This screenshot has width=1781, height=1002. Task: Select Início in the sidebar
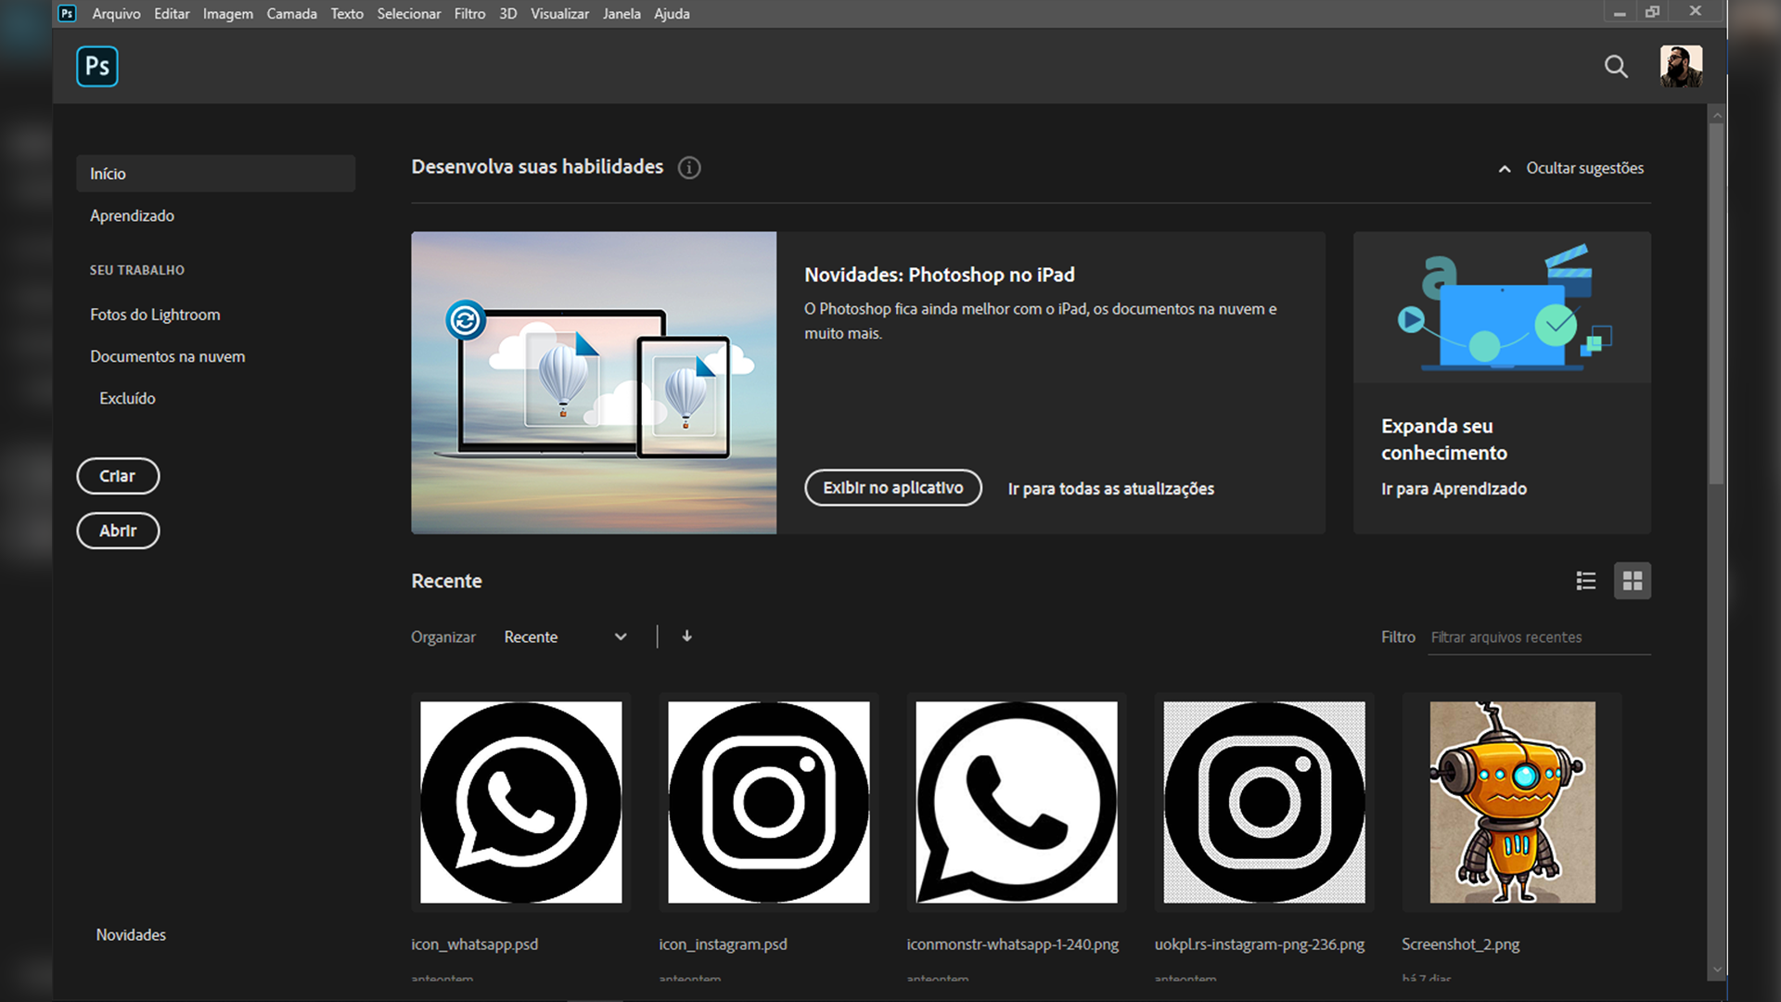(x=215, y=173)
